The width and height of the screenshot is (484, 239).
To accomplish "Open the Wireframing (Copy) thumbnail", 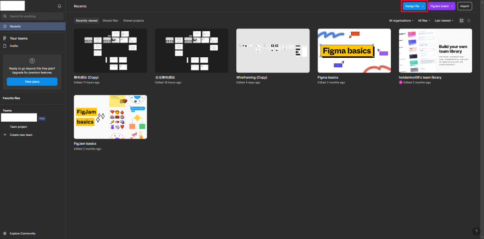I will click(273, 51).
